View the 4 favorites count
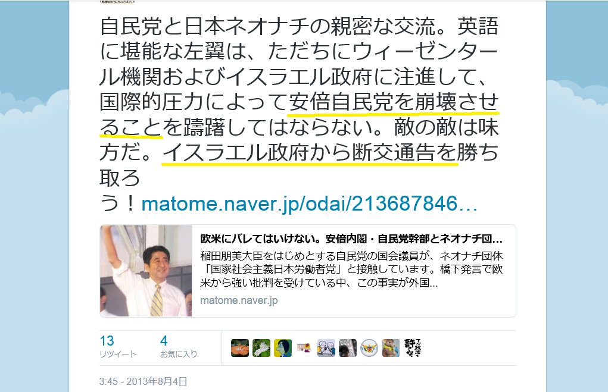Viewport: 608px width, 392px height. [164, 340]
